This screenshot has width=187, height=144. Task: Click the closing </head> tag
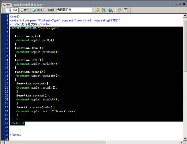click(x=16, y=135)
